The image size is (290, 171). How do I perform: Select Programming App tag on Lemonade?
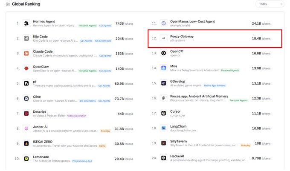[x=82, y=161]
